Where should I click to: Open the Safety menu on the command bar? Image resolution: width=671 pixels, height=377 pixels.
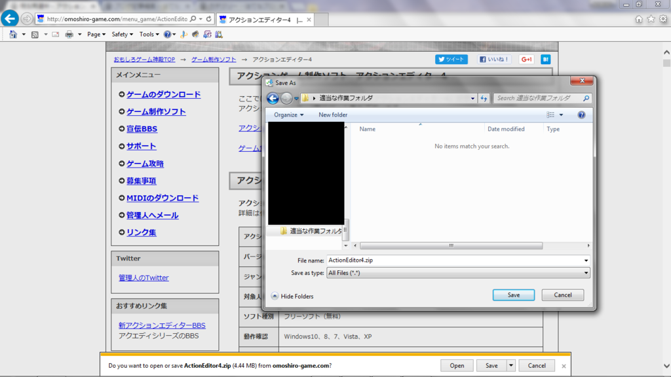click(x=119, y=34)
